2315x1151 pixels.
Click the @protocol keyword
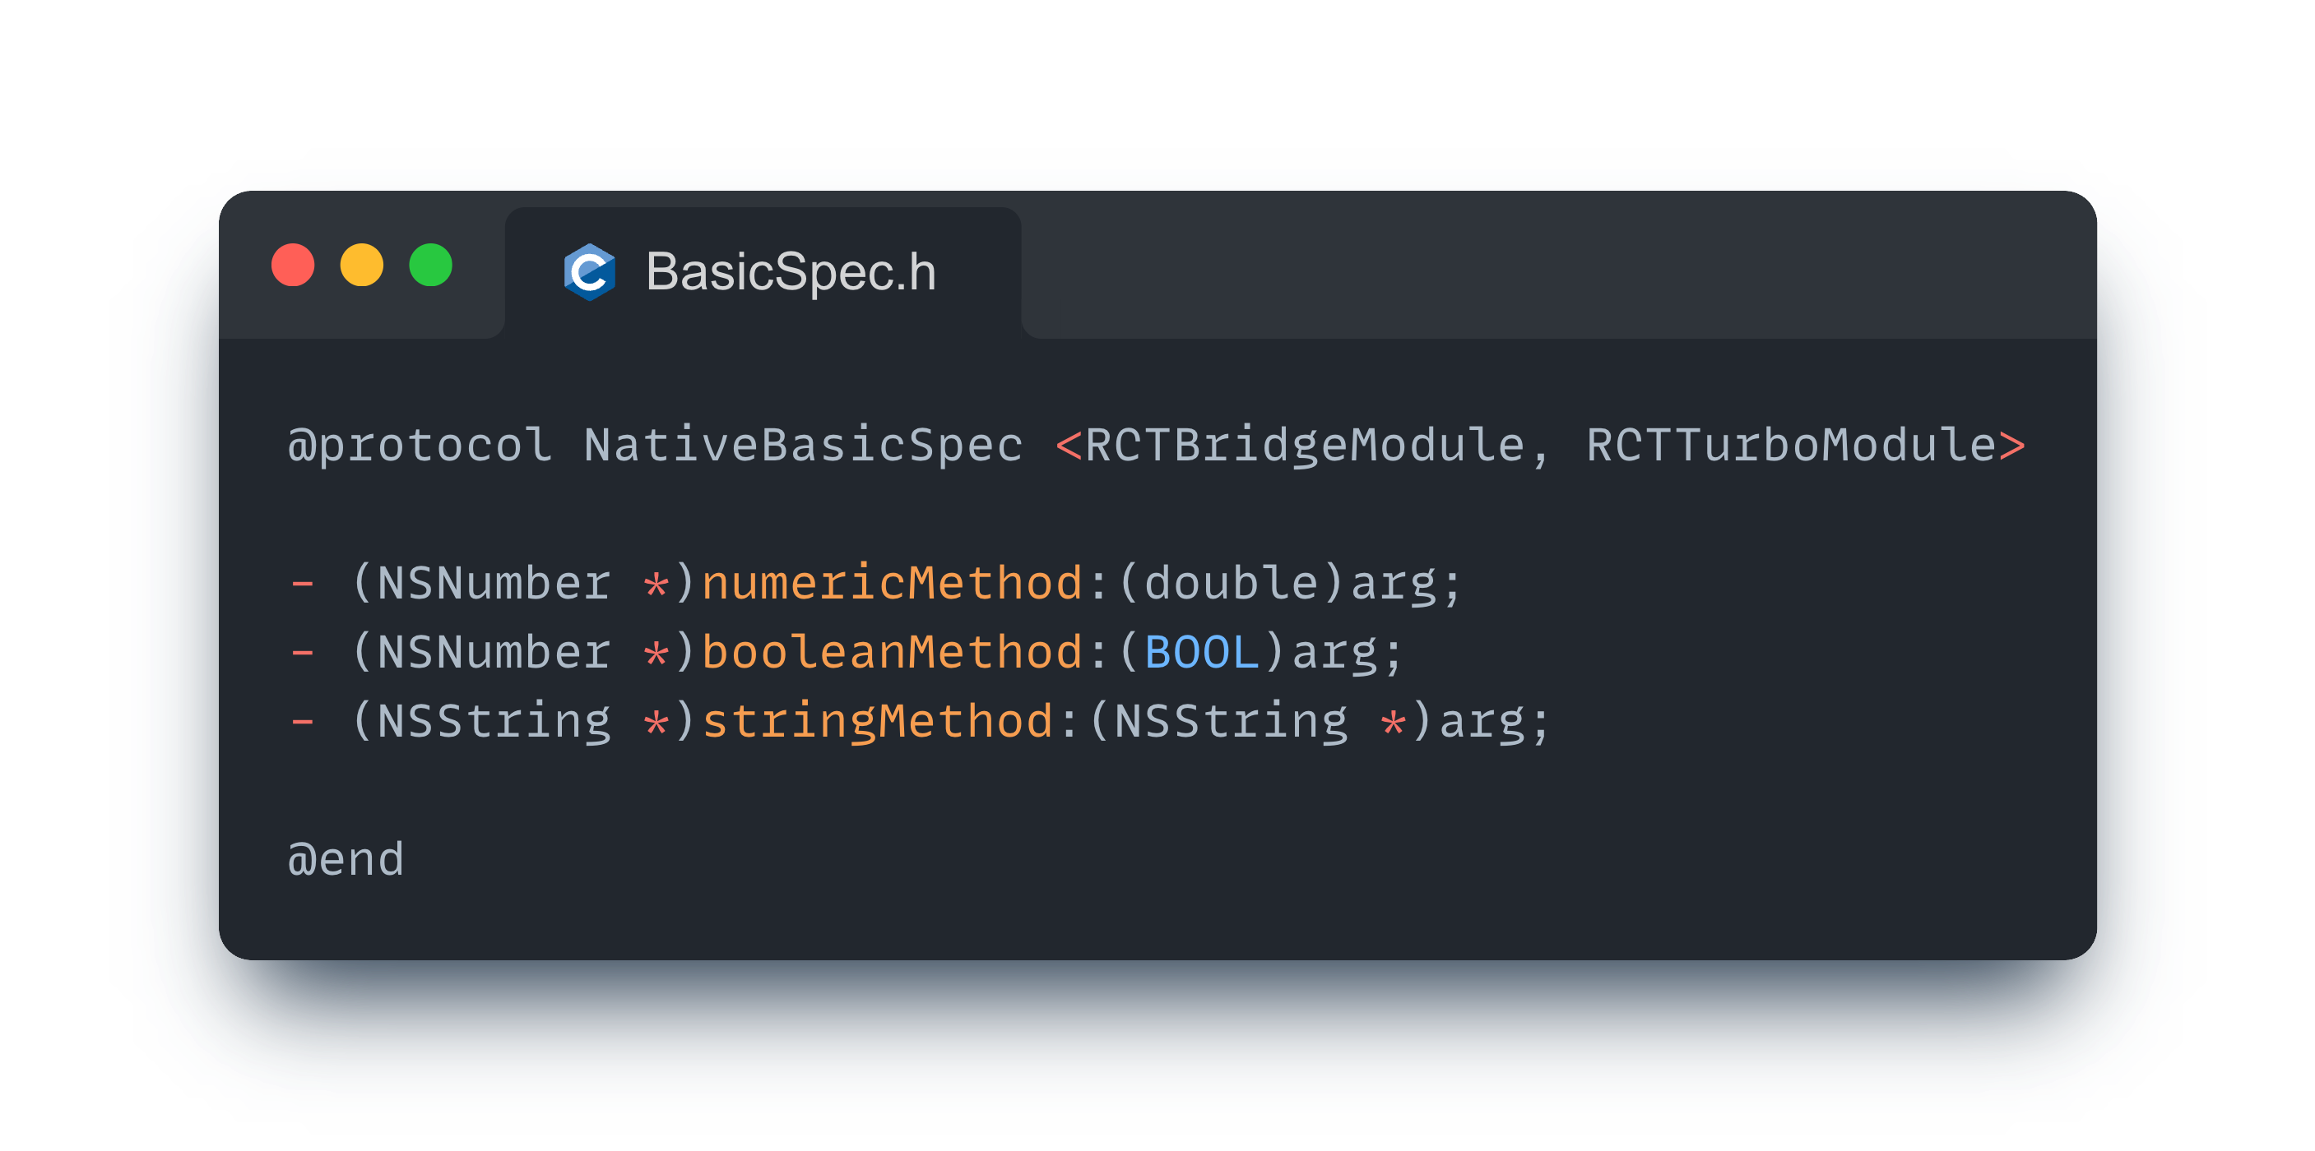[420, 446]
